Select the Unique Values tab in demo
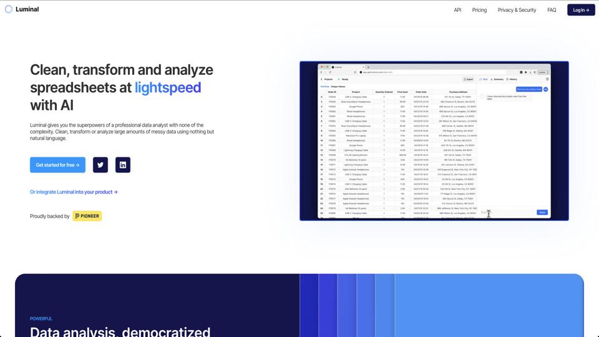Image resolution: width=599 pixels, height=337 pixels. click(338, 86)
